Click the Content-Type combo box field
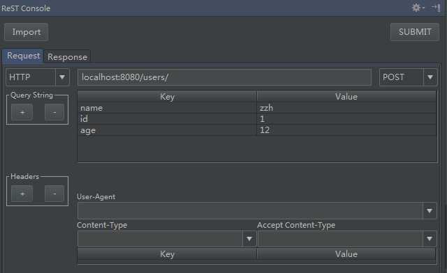The height and width of the screenshot is (273, 447). [x=160, y=239]
